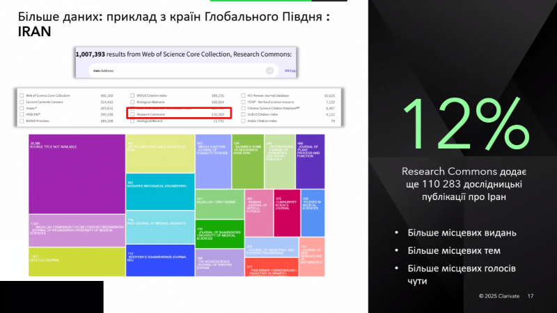Enable the SciELO Citation Index checkbox
This screenshot has height=313, width=557.
(x=242, y=114)
